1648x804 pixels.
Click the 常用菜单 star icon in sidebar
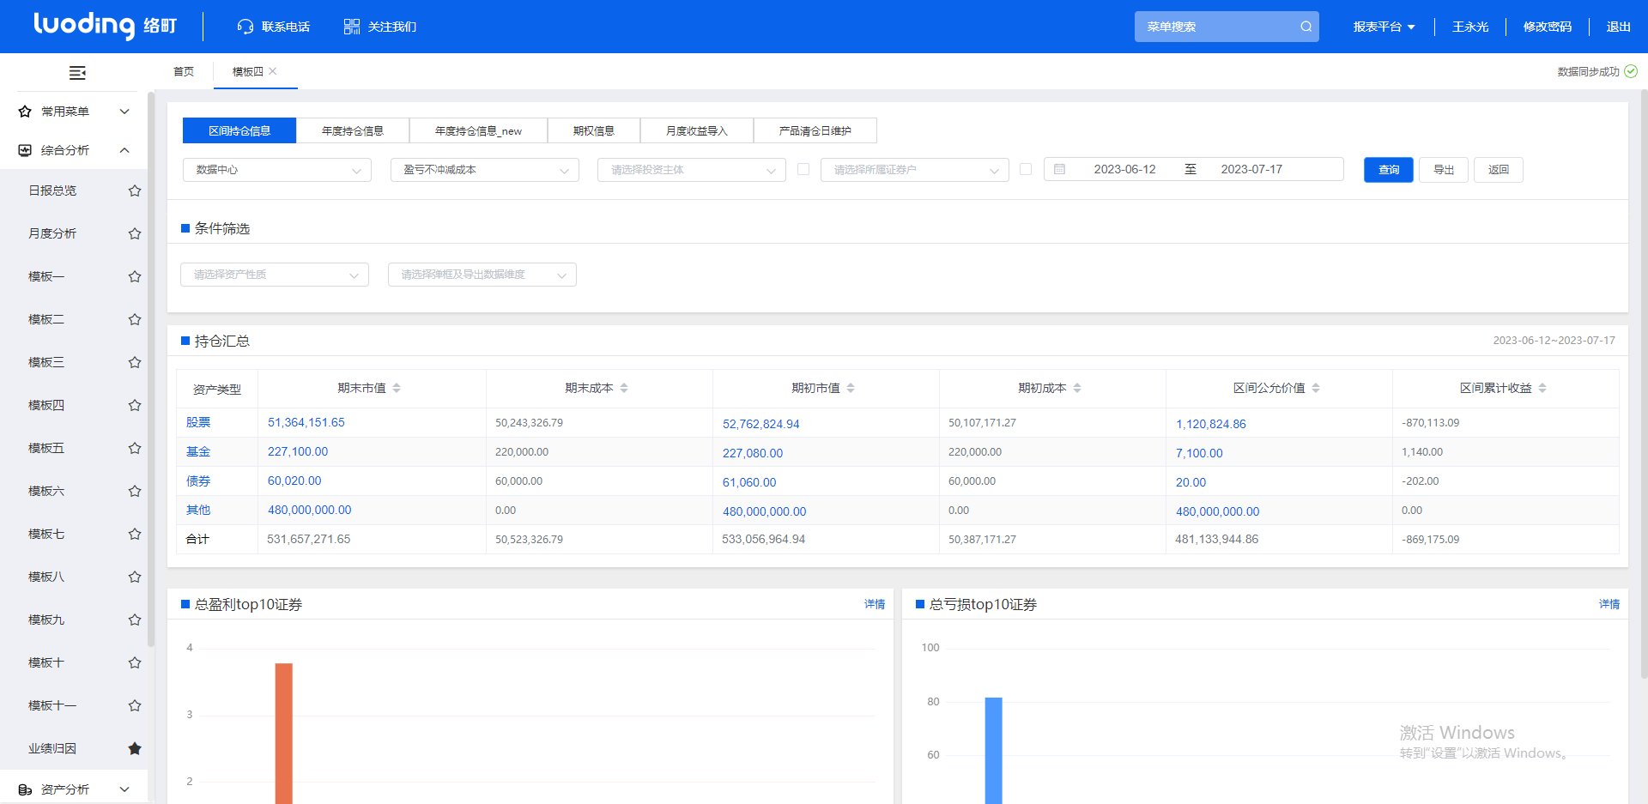tap(25, 112)
